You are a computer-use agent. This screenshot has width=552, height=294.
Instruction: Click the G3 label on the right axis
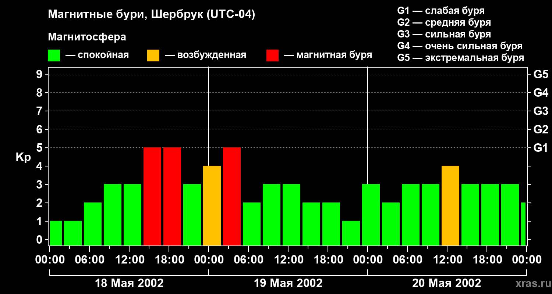[x=541, y=111]
